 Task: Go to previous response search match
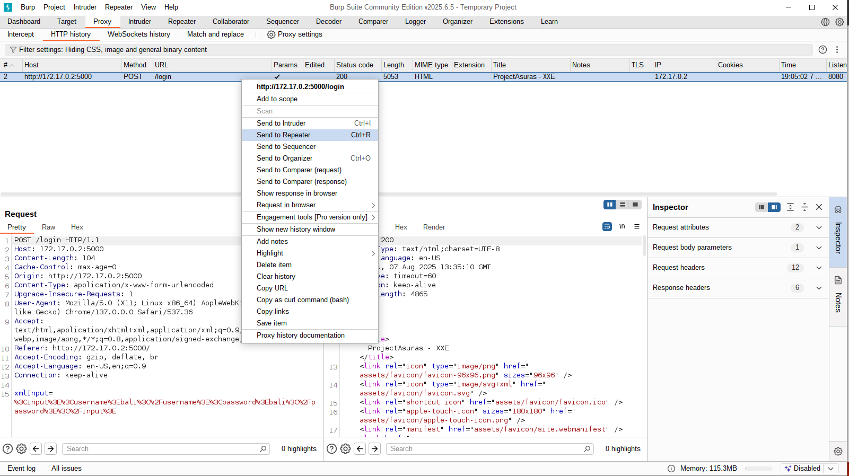tap(360, 449)
